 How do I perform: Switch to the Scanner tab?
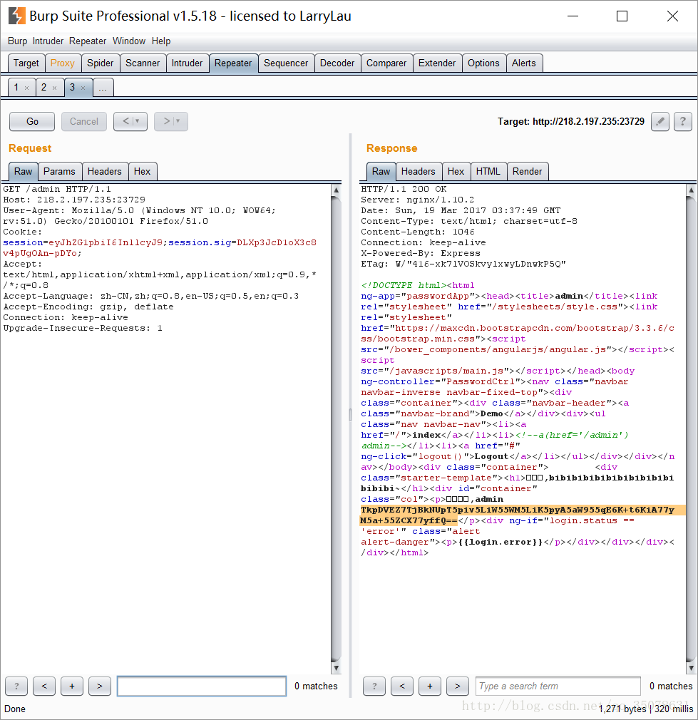coord(143,63)
